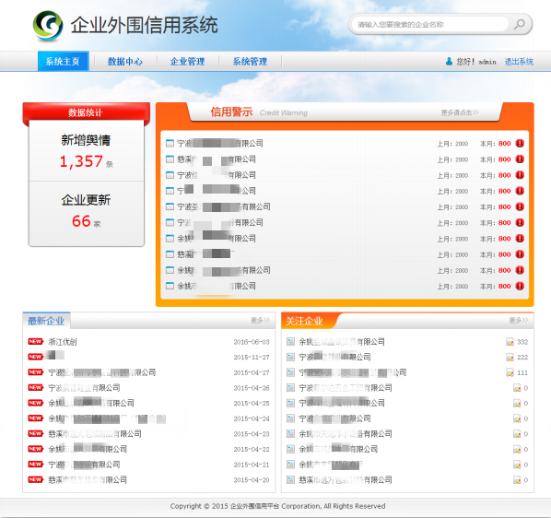Open 余姚市天池净水设备有限公司 in 关注企业

pos(346,433)
